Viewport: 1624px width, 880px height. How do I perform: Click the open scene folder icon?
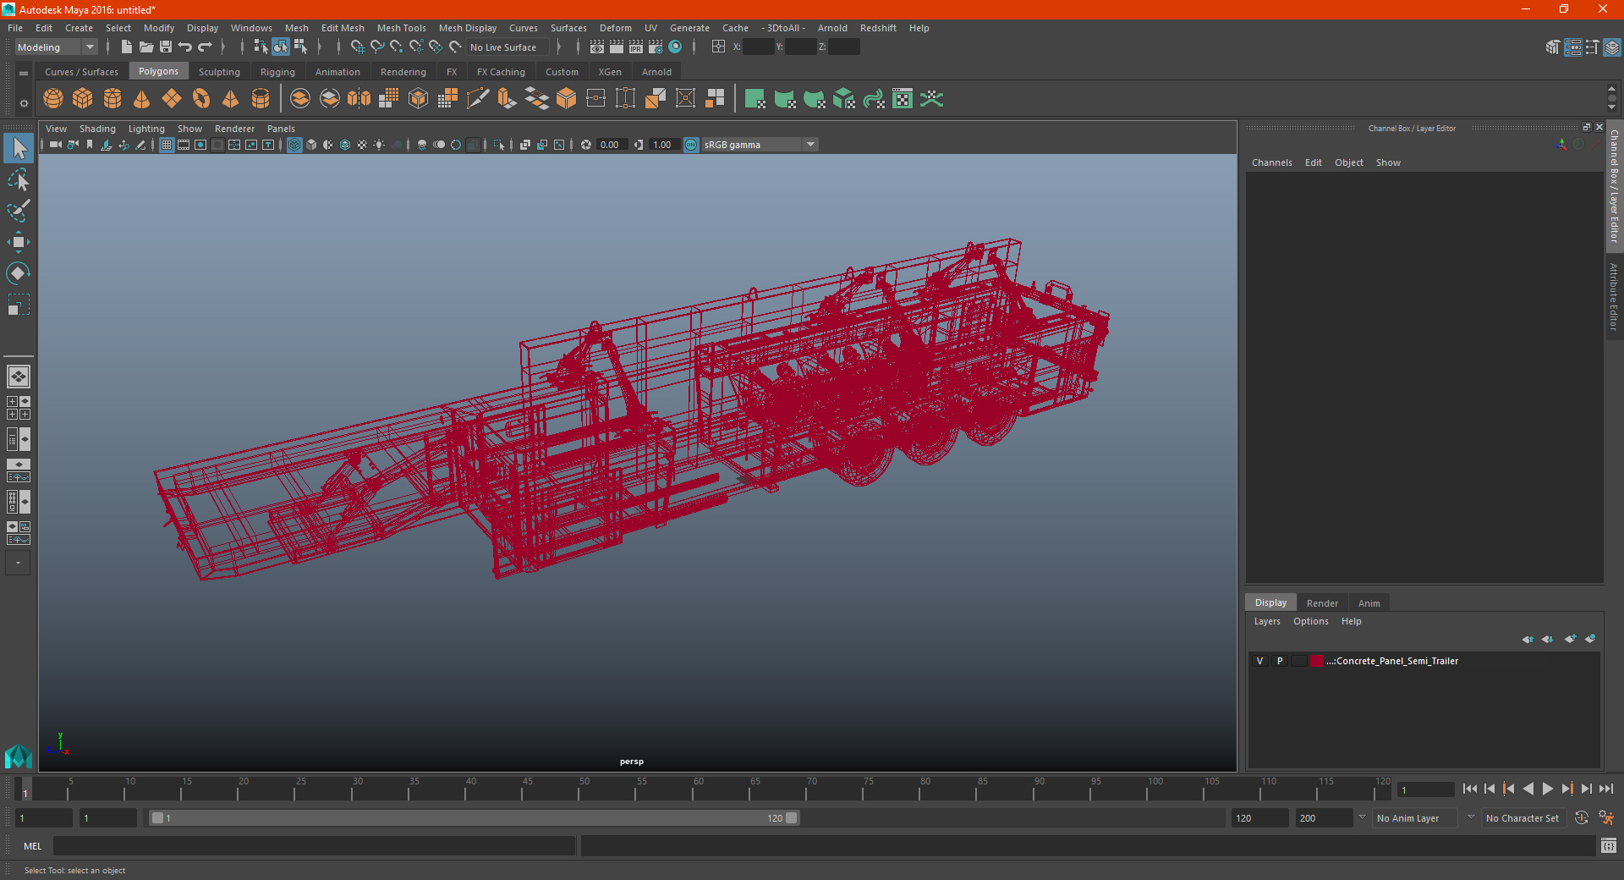[x=146, y=47]
